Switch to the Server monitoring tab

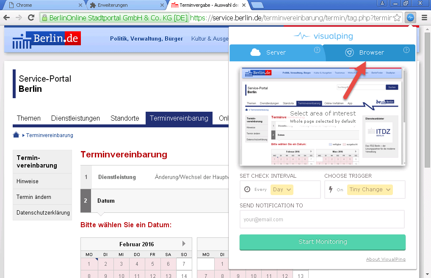[x=276, y=53]
